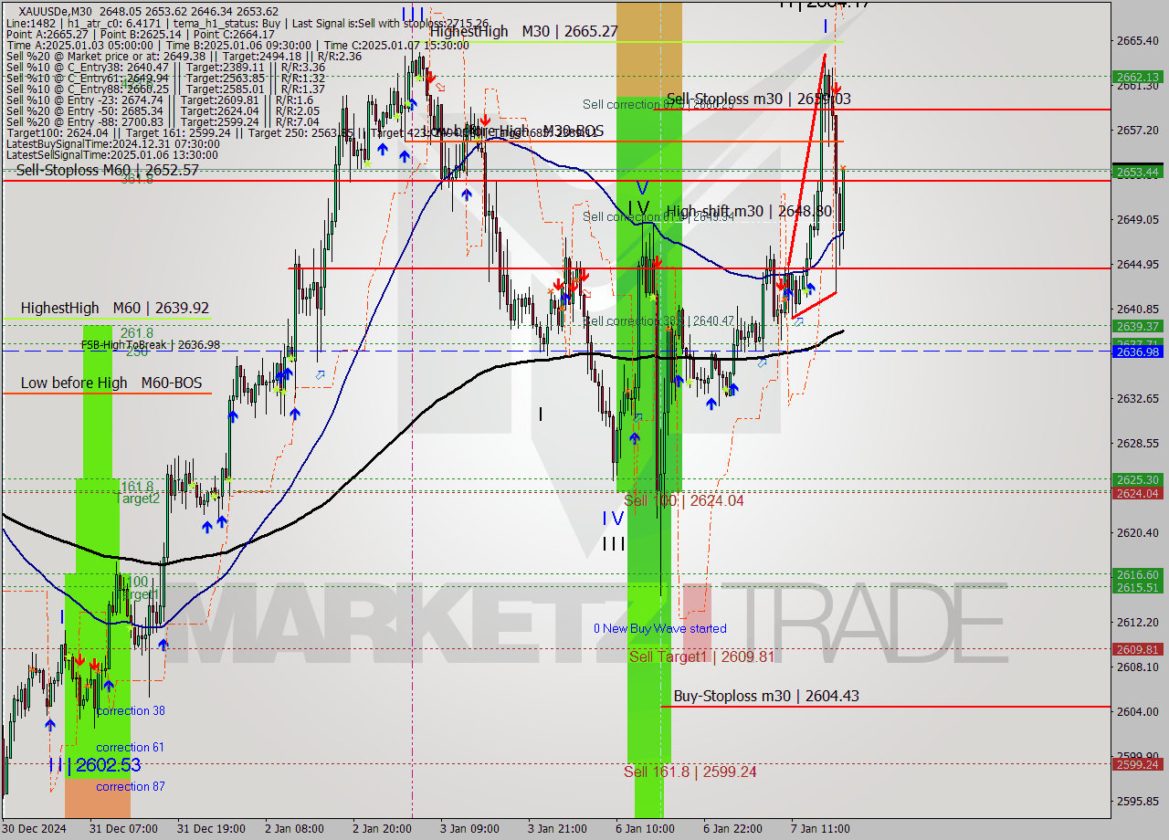The image size is (1169, 840).
Task: Click the 'Sell correction 38.2 | 2640.47' label
Action: [x=658, y=320]
